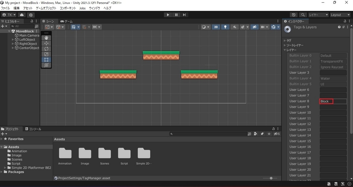Expand the ソートレイヤー section
The width and height of the screenshot is (353, 187).
[284, 45]
